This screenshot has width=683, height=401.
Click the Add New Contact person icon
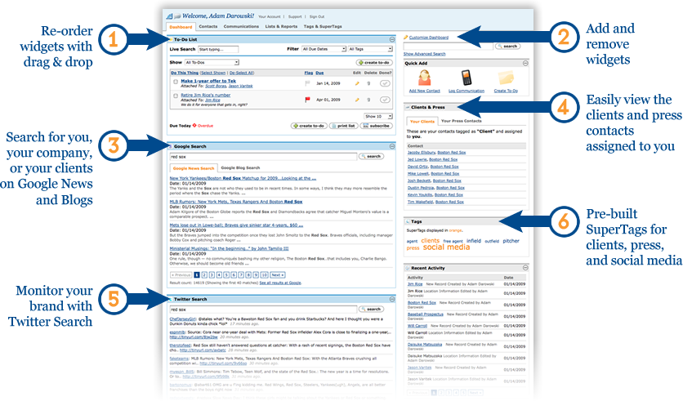click(424, 78)
